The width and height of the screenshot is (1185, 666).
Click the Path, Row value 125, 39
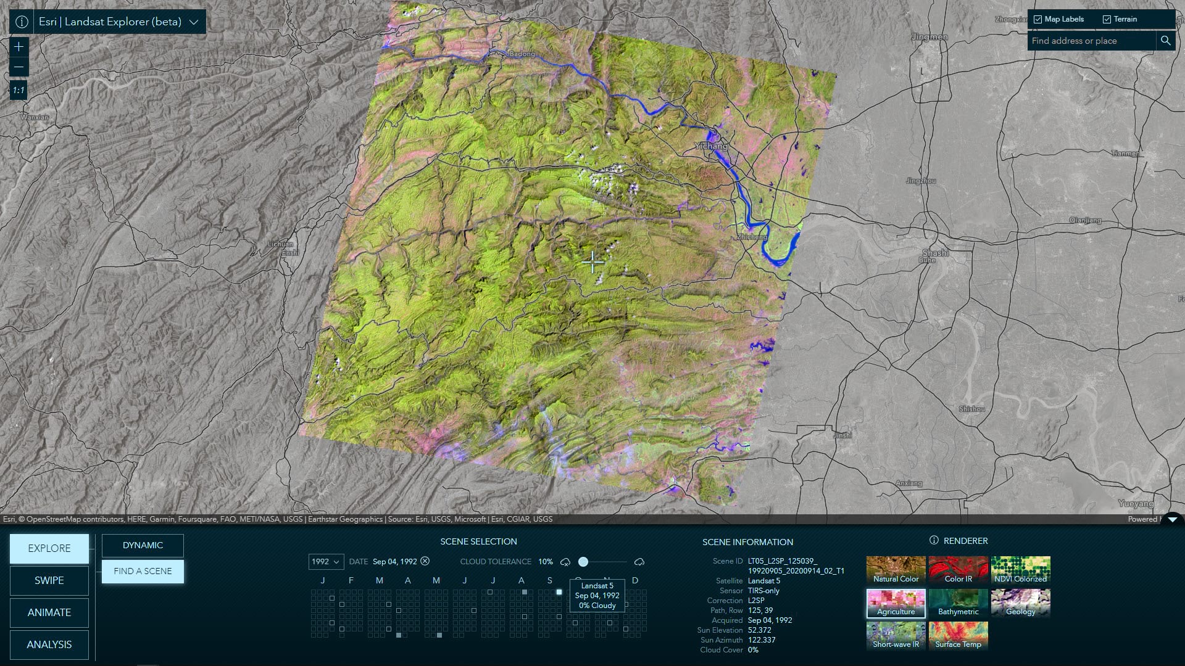pyautogui.click(x=760, y=610)
